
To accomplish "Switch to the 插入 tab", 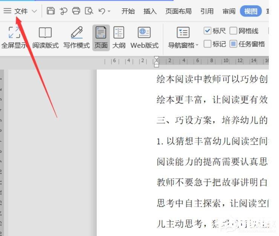I will [x=150, y=11].
